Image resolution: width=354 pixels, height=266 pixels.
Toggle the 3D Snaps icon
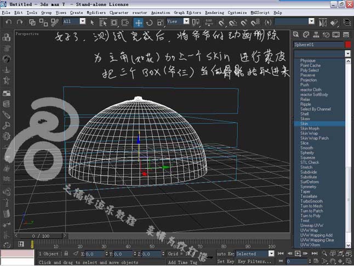pos(221,22)
